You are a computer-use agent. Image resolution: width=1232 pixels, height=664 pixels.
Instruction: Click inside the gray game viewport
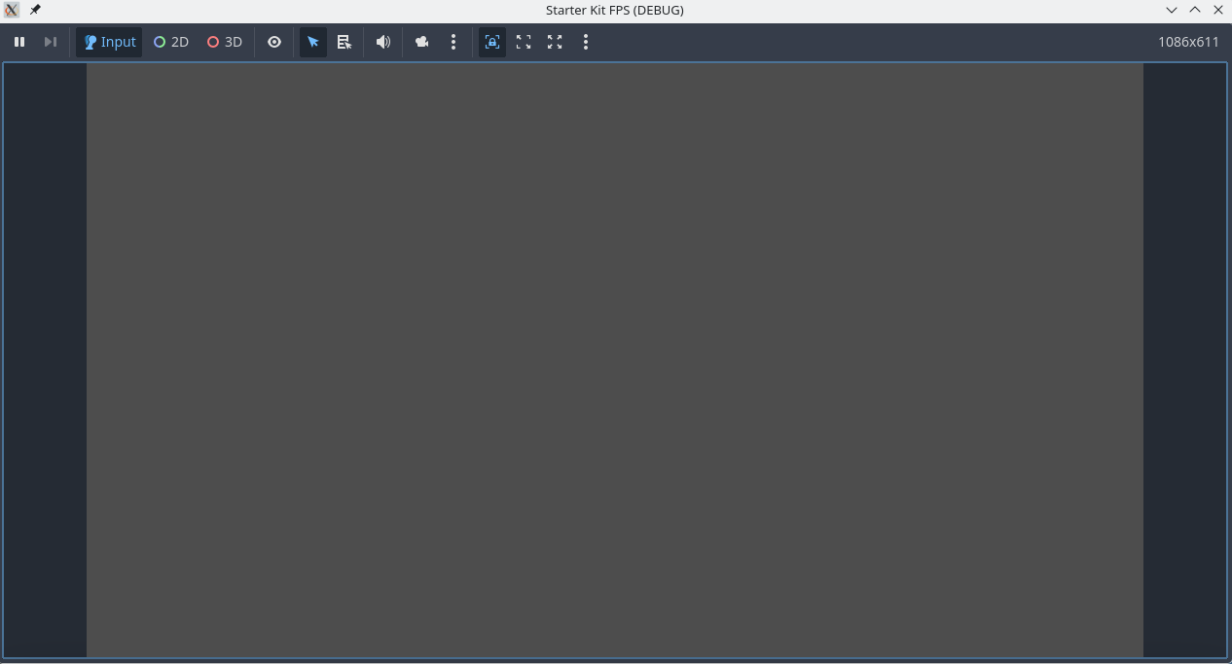pos(615,360)
